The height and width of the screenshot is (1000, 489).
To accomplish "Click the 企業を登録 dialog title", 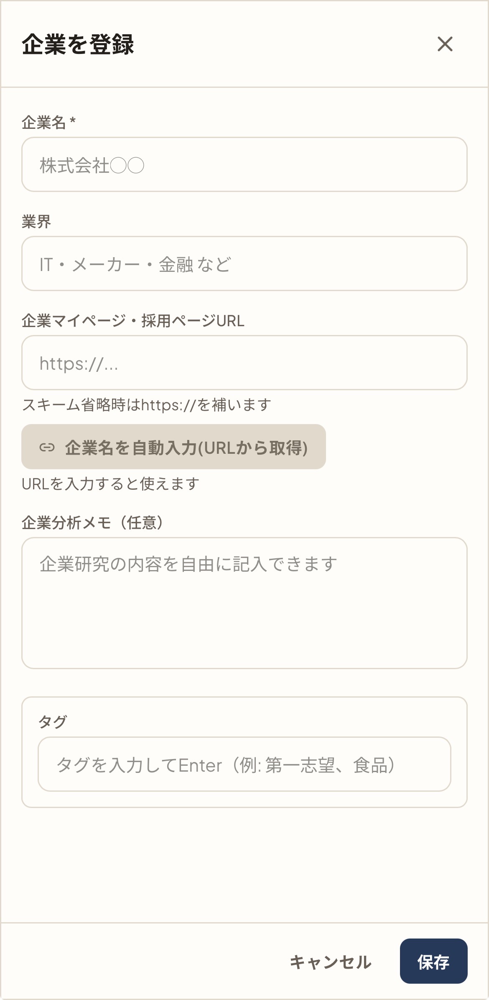I will tap(78, 44).
